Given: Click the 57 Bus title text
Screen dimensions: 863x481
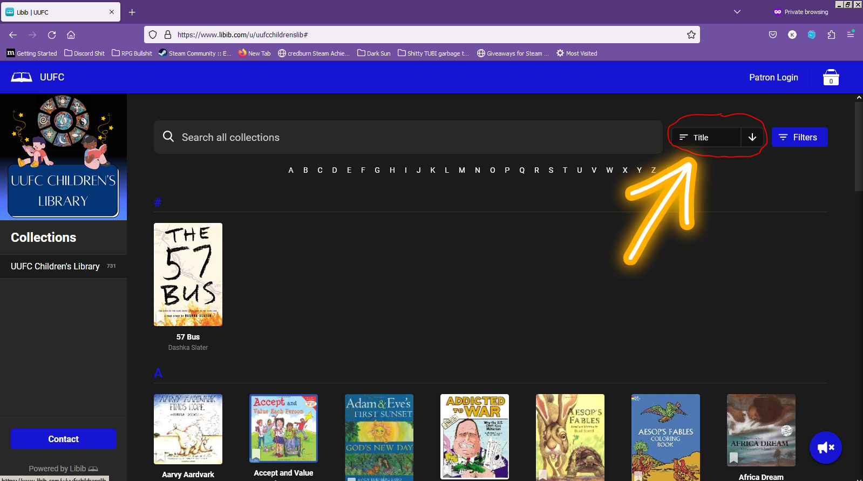Looking at the screenshot, I should [x=188, y=337].
